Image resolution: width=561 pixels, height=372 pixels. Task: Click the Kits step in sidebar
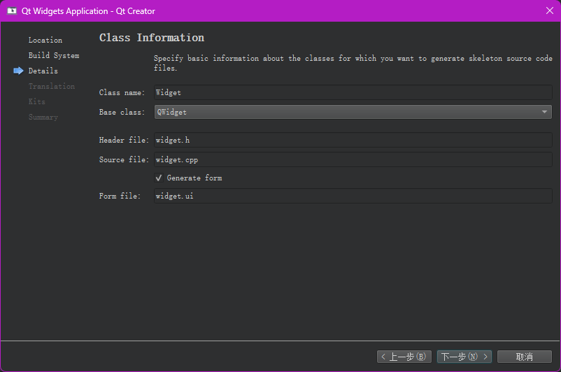37,102
